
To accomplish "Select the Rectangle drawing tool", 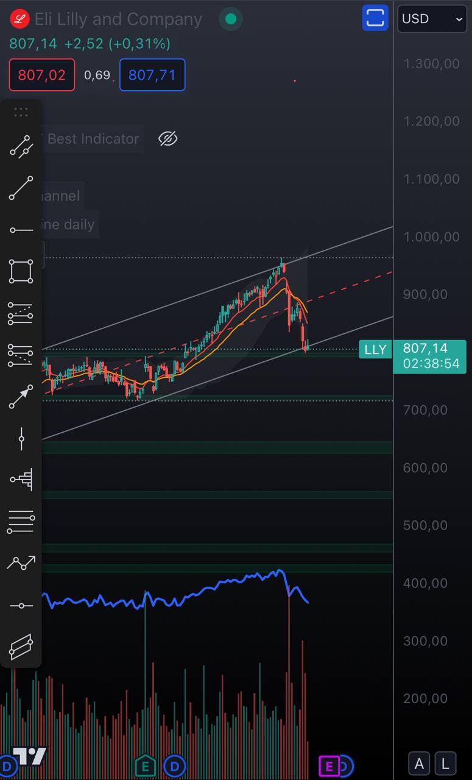I will click(21, 271).
